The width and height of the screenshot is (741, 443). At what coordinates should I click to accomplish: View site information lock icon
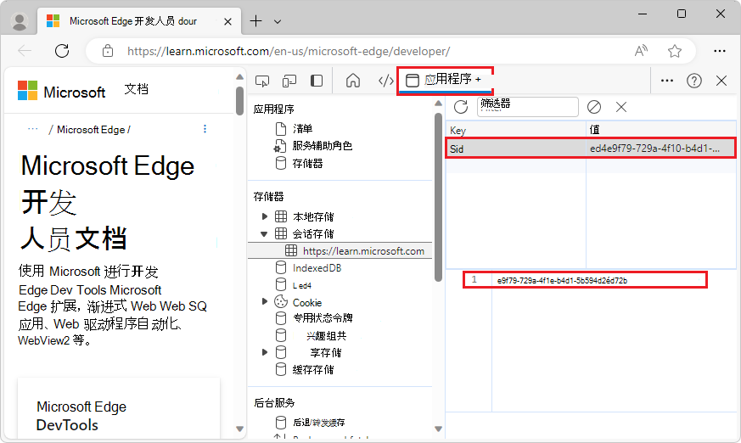tap(108, 51)
